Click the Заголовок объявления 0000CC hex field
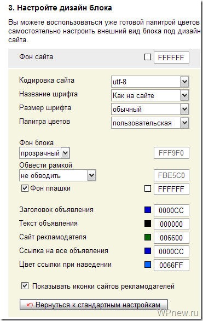The image size is (203, 321). [x=171, y=210]
